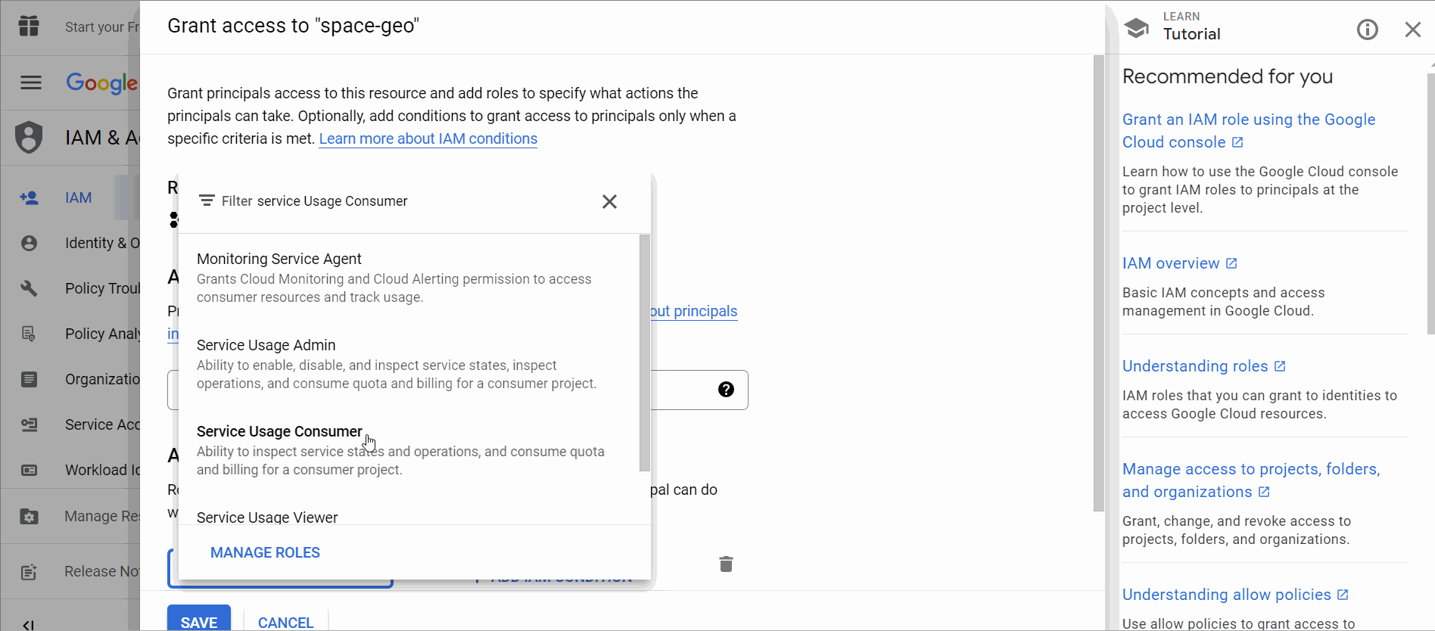Click external link icon beside Understanding roles
Screen dimensions: 1435x631
coord(1280,366)
